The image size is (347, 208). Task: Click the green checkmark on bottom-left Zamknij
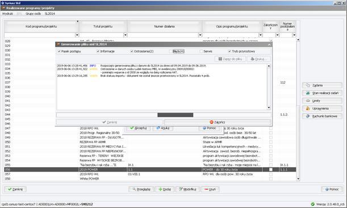tap(10, 189)
